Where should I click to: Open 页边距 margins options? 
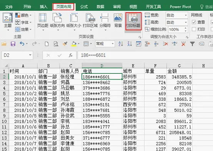(43, 22)
